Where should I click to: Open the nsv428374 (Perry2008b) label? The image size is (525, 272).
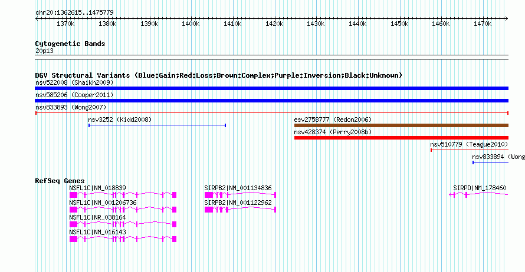coord(333,132)
